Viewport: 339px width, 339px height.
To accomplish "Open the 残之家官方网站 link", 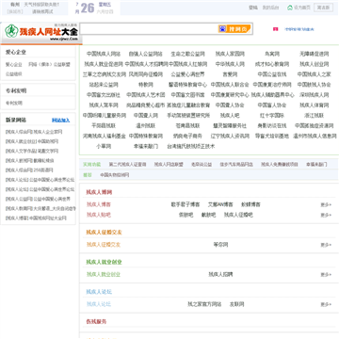I will tap(204, 304).
